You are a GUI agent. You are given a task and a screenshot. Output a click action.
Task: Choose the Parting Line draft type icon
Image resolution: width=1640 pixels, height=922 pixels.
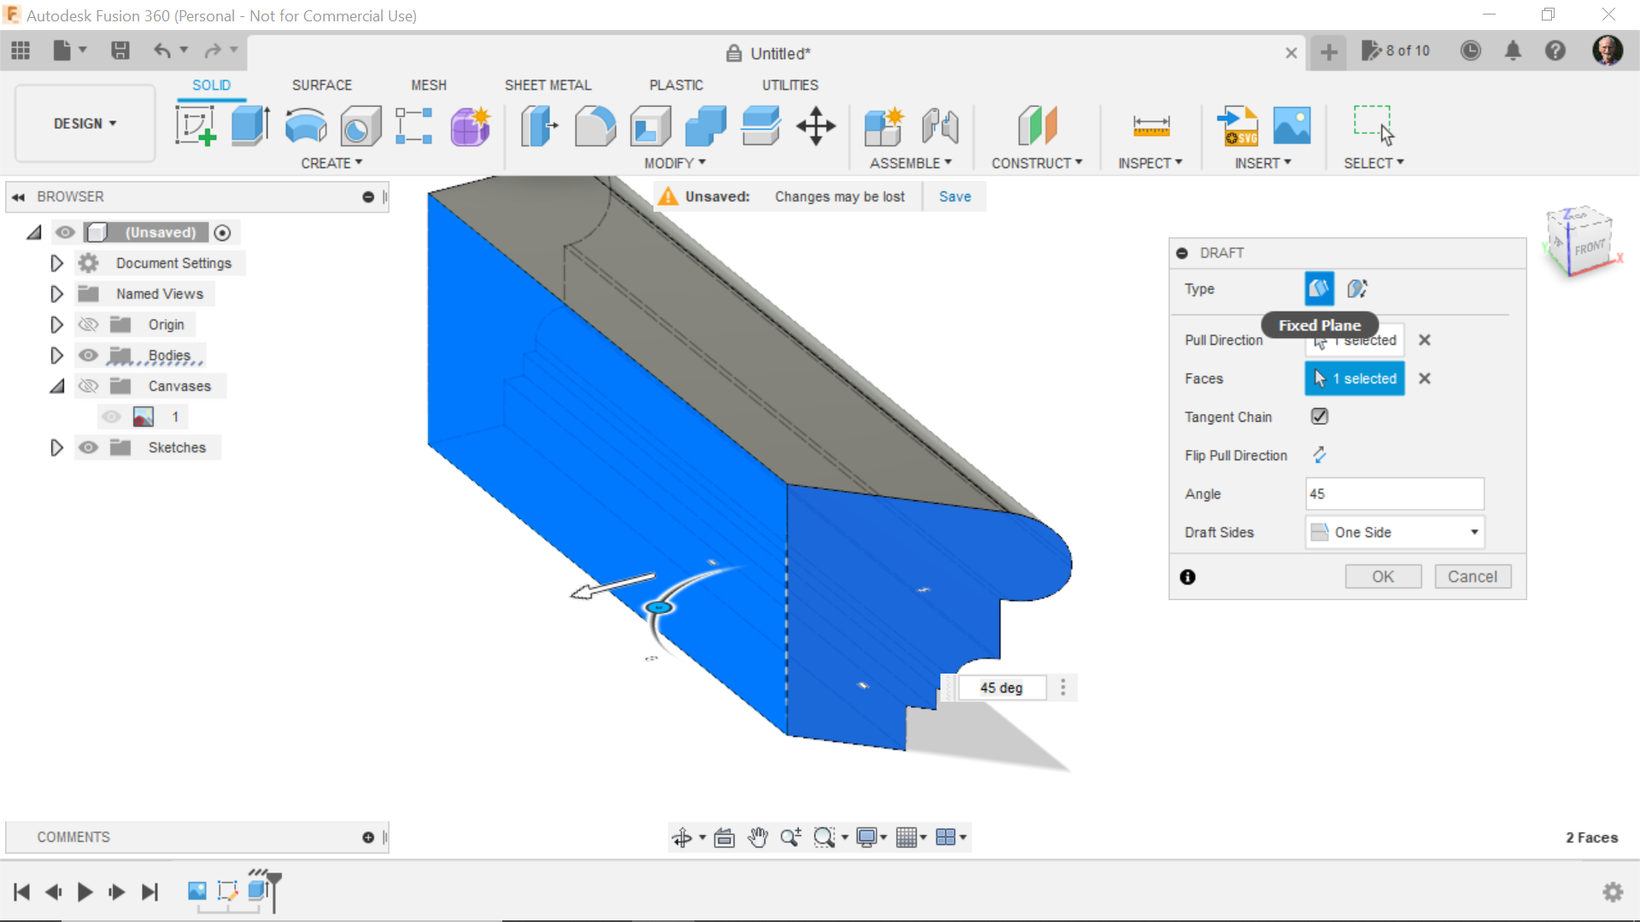pos(1356,289)
